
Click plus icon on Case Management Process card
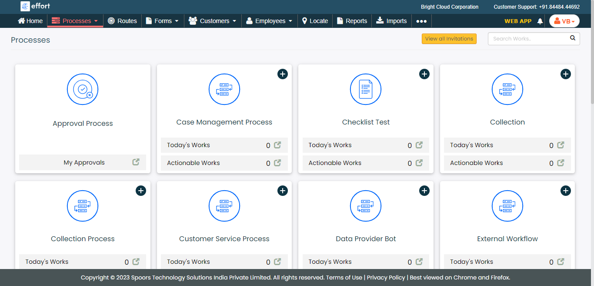click(283, 74)
